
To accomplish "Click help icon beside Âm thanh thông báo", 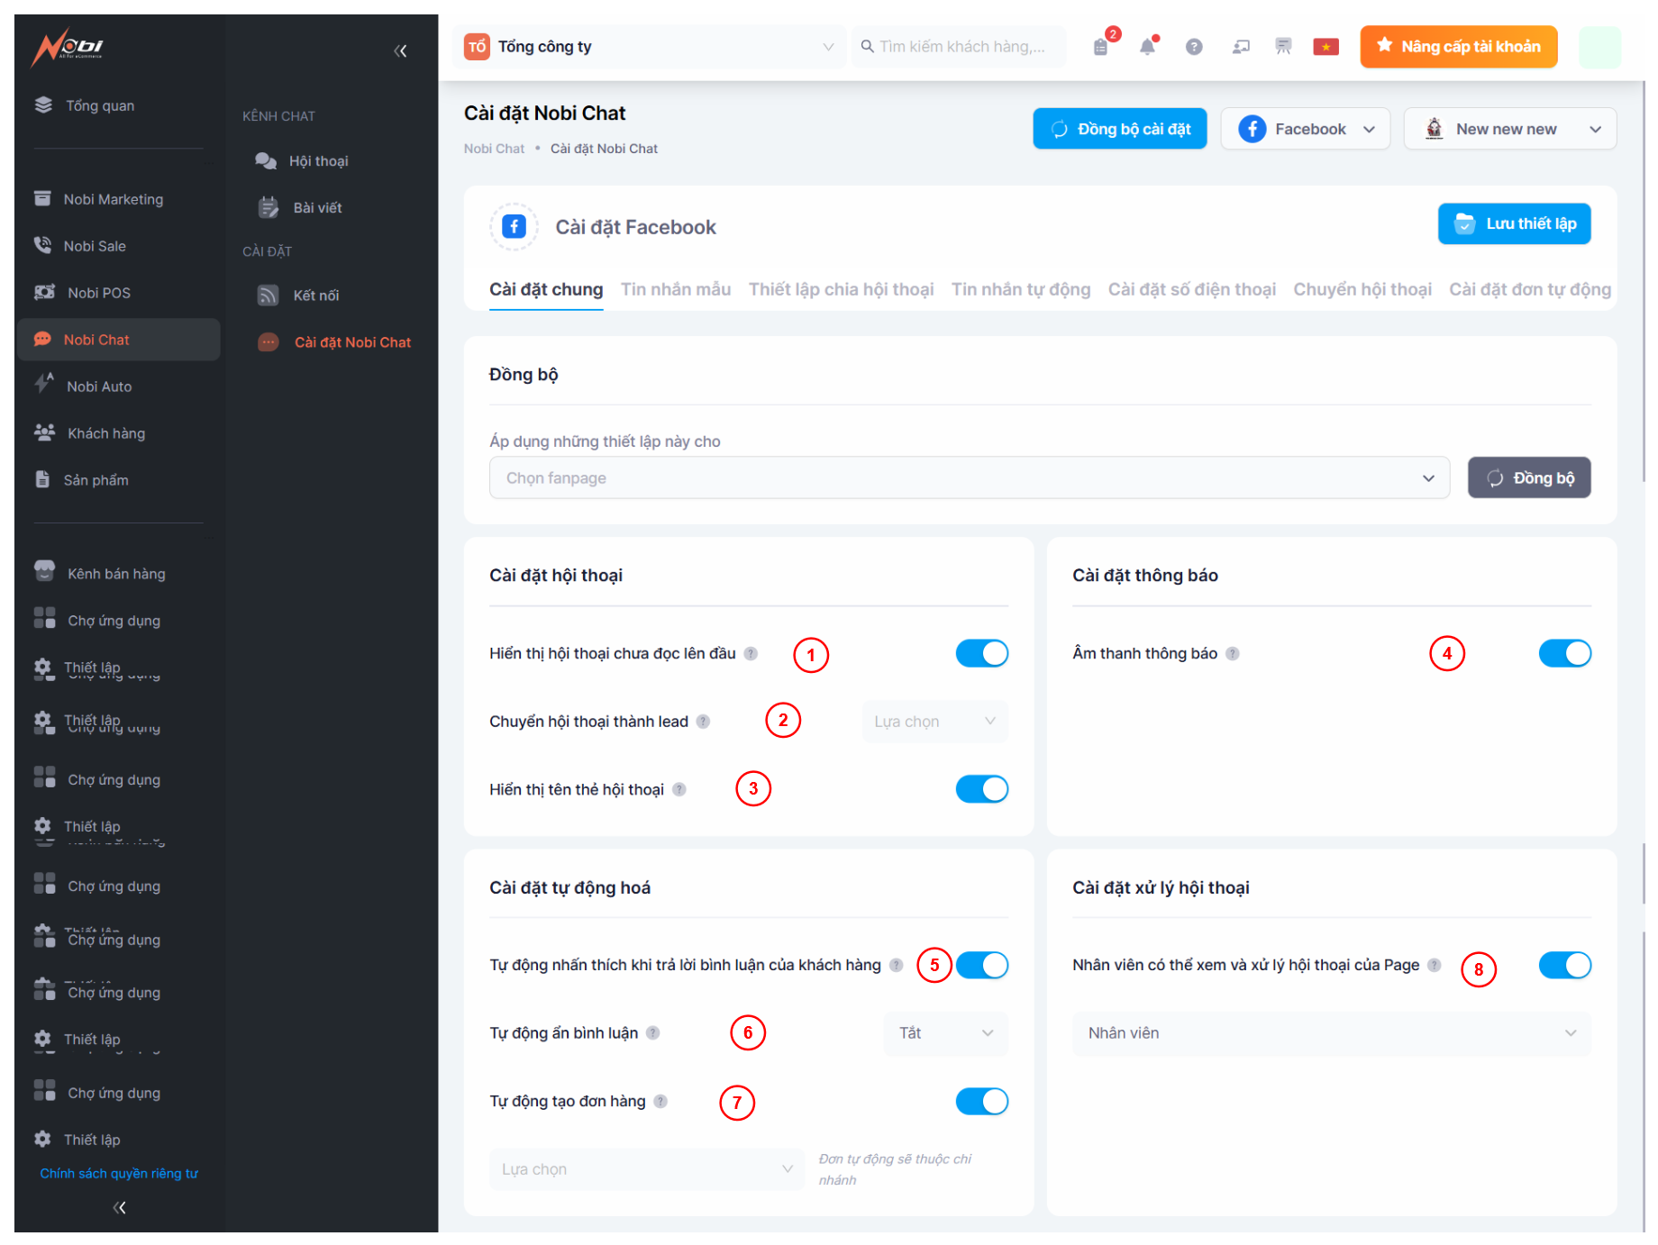I will click(x=1233, y=654).
